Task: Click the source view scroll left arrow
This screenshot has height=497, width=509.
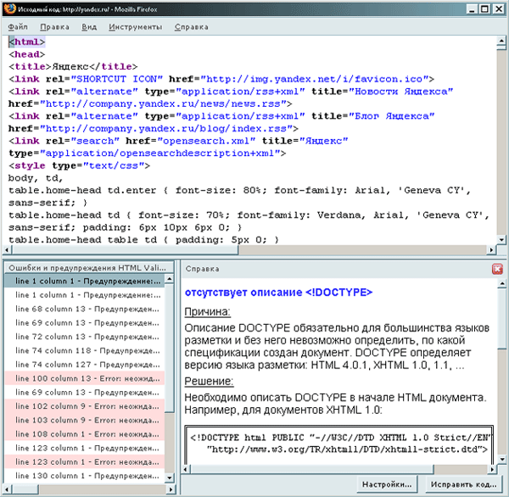Action: [x=7, y=250]
